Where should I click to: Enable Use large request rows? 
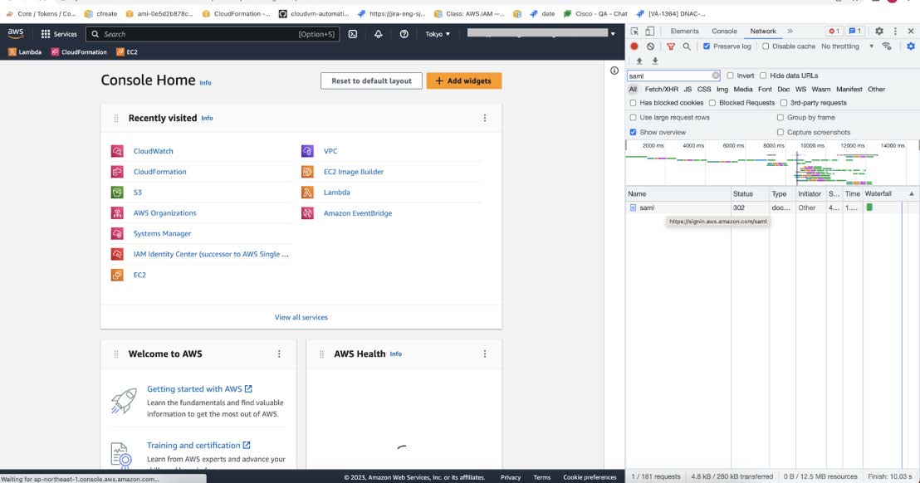633,117
